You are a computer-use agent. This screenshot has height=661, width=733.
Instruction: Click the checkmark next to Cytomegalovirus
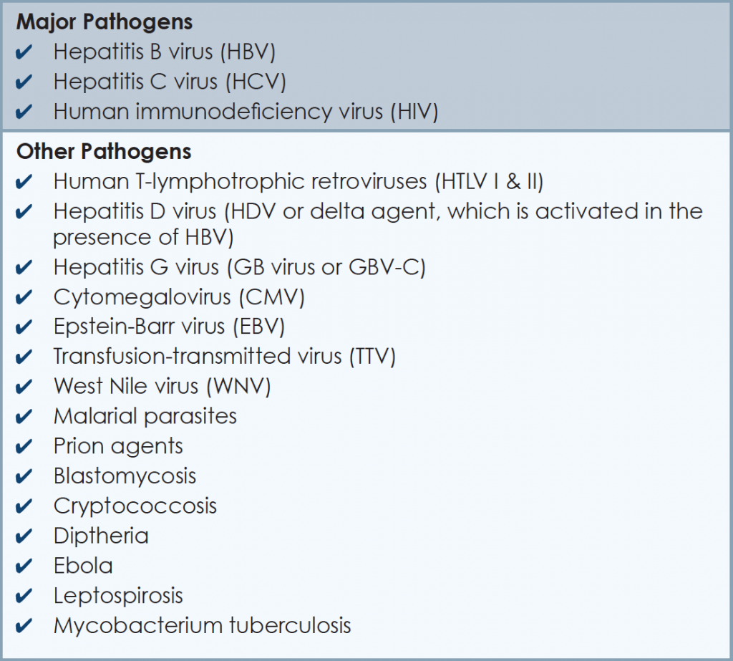(x=24, y=298)
